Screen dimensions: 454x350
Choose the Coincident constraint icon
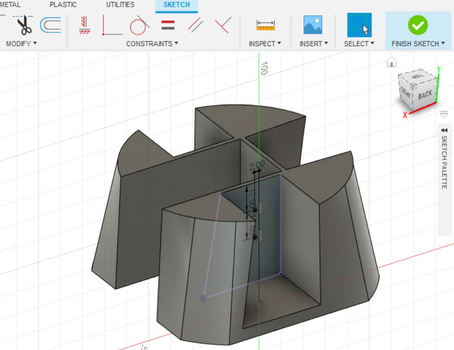tap(113, 25)
